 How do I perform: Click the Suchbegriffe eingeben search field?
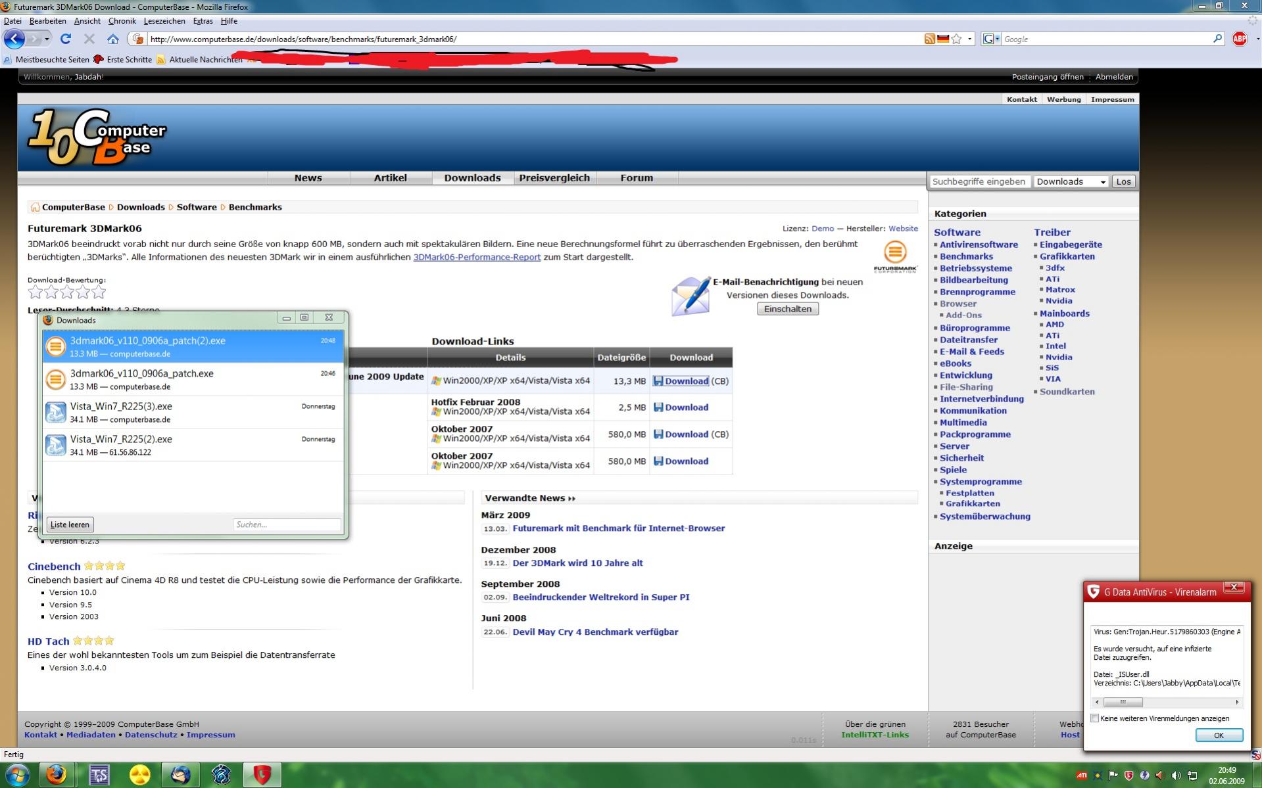(979, 181)
